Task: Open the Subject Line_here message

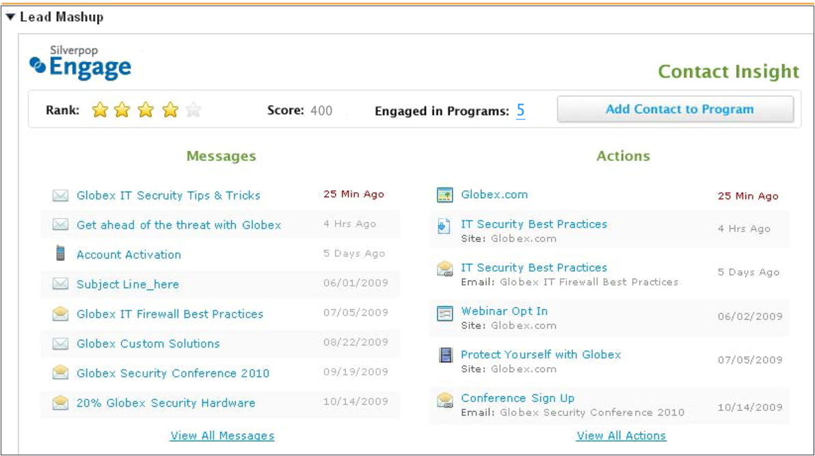Action: (128, 284)
